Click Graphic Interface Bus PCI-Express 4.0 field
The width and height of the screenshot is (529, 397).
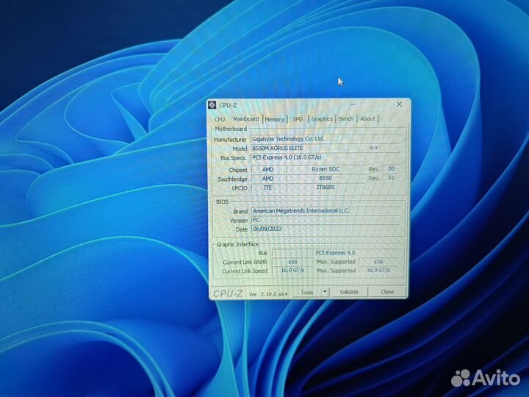click(336, 252)
